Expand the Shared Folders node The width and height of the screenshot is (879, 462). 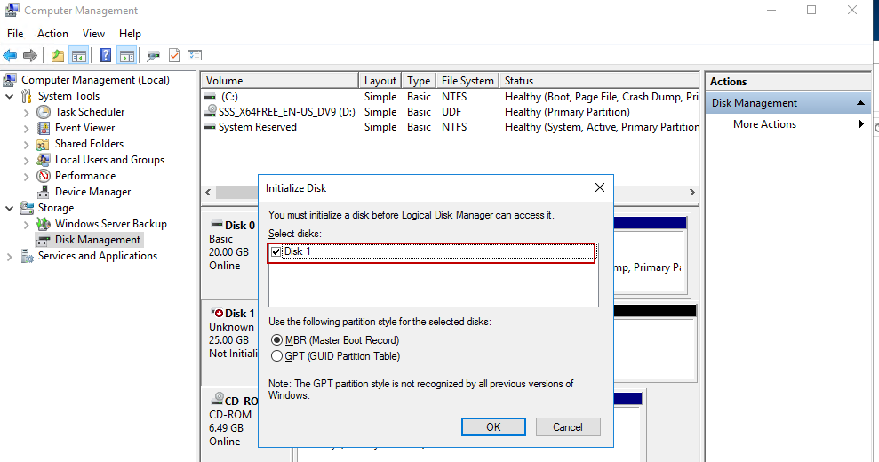click(x=27, y=144)
